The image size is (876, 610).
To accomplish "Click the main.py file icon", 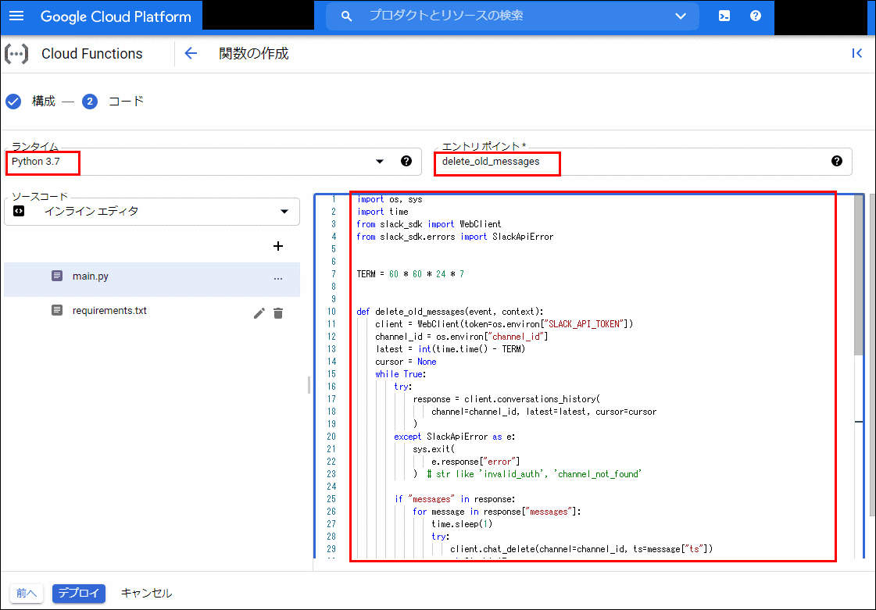I will 57,276.
